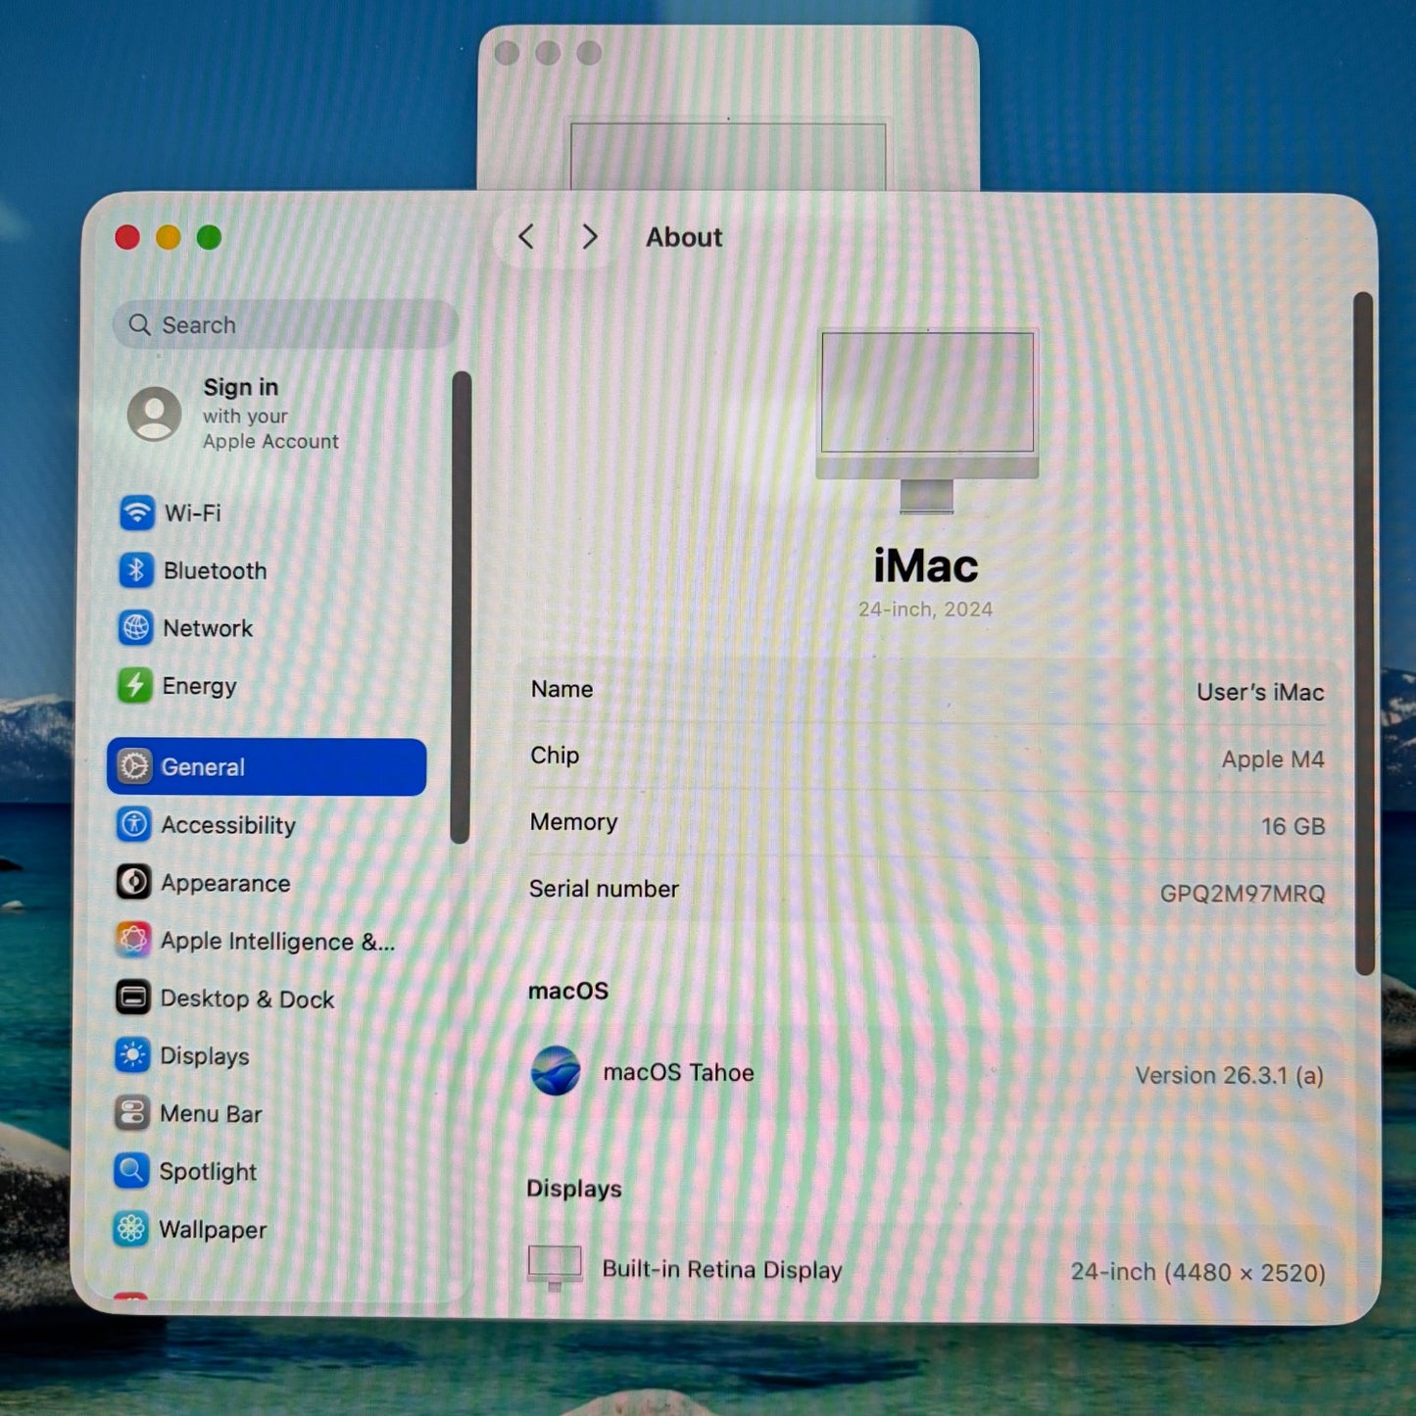Open Wallpaper settings
The height and width of the screenshot is (1416, 1416).
[x=191, y=1229]
